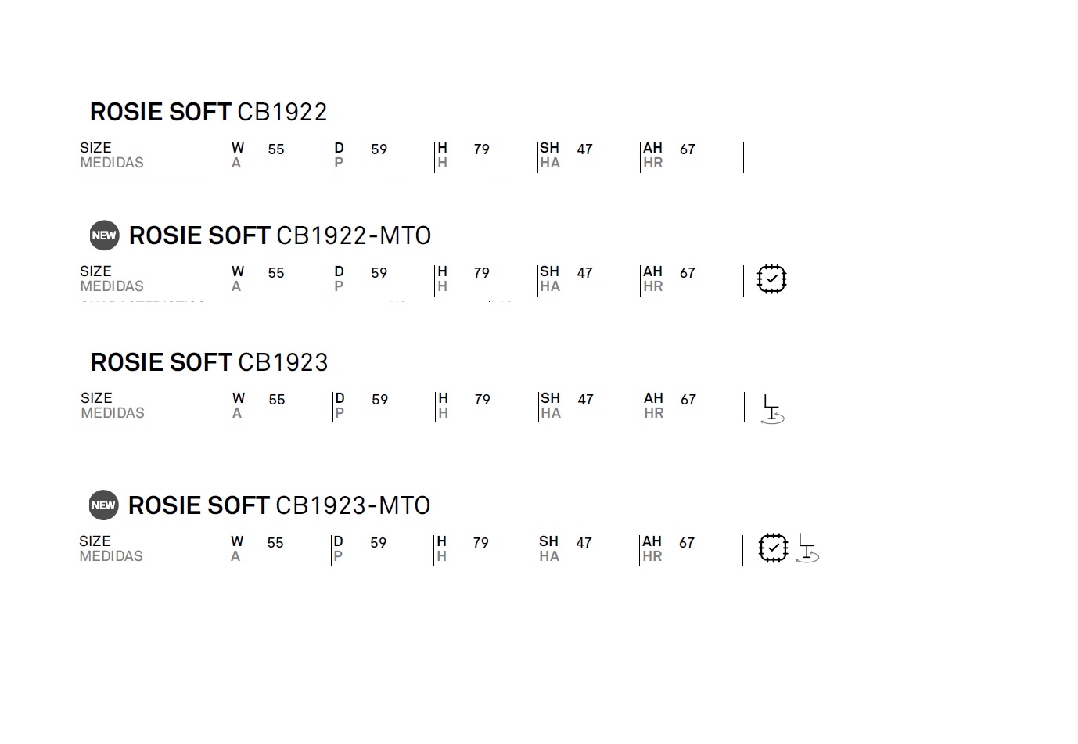Select the ROSIE SOFT CB1922-MTO title

(x=280, y=235)
